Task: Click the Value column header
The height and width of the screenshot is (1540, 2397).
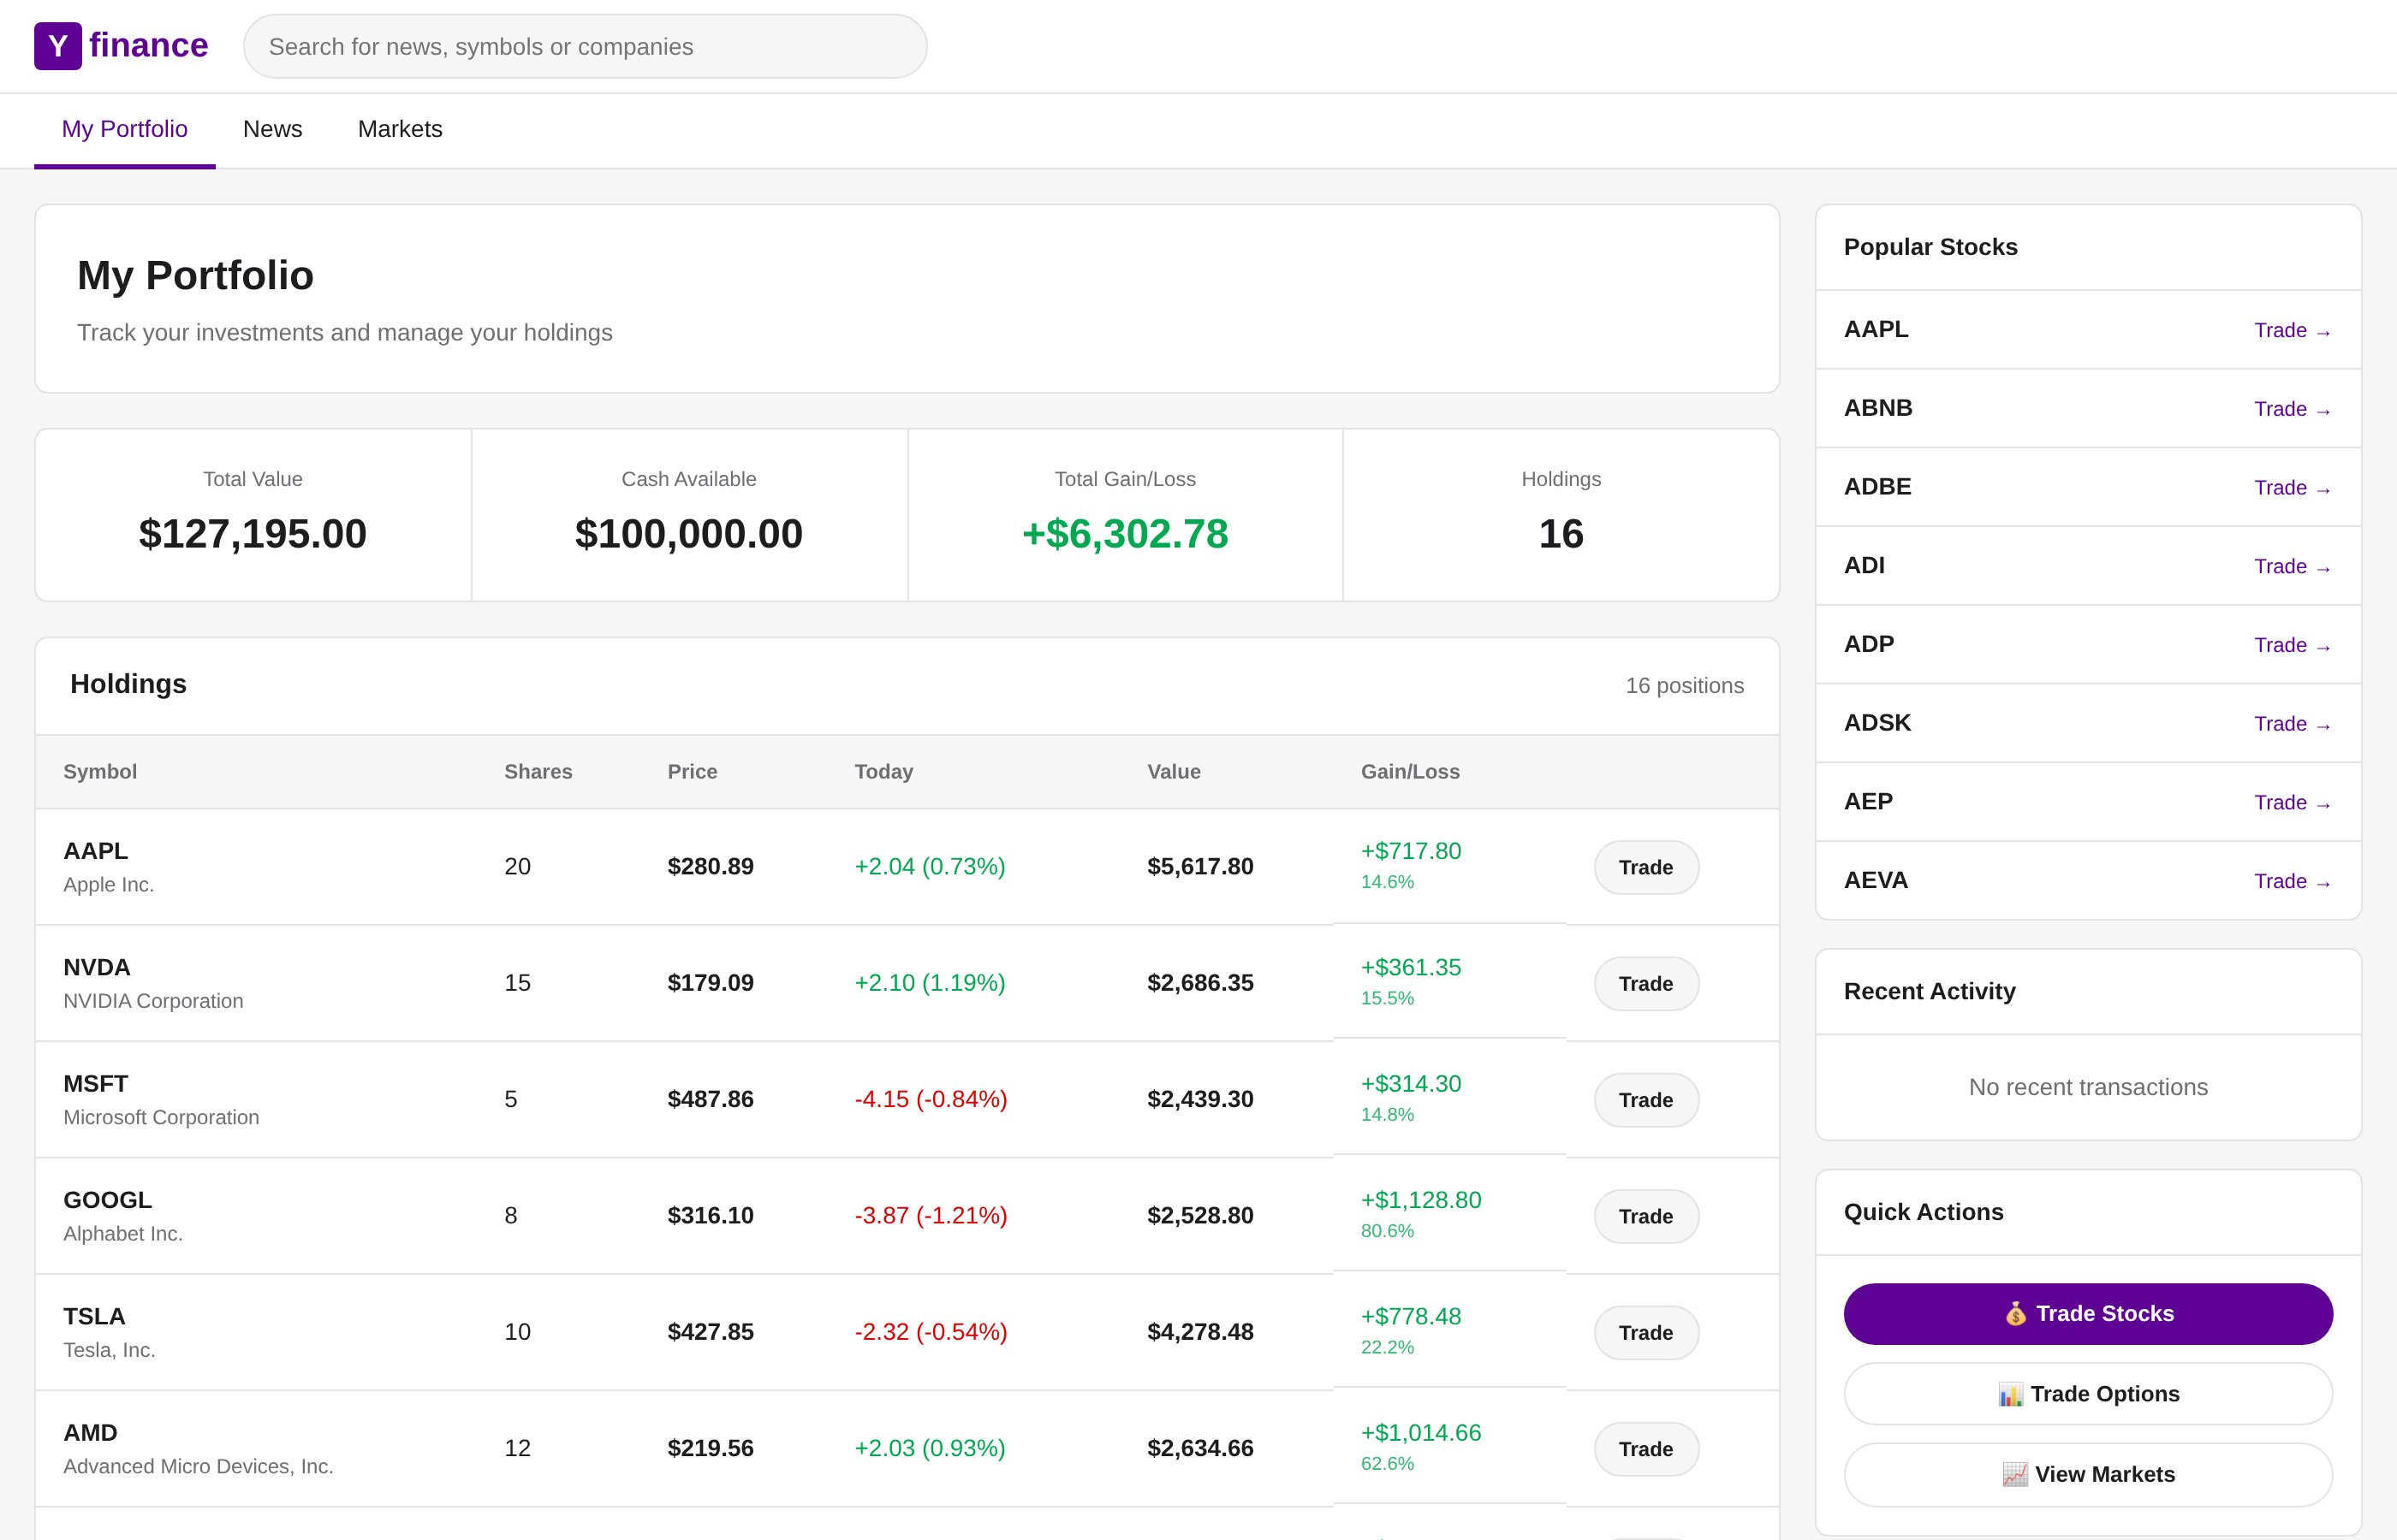Action: pos(1174,772)
